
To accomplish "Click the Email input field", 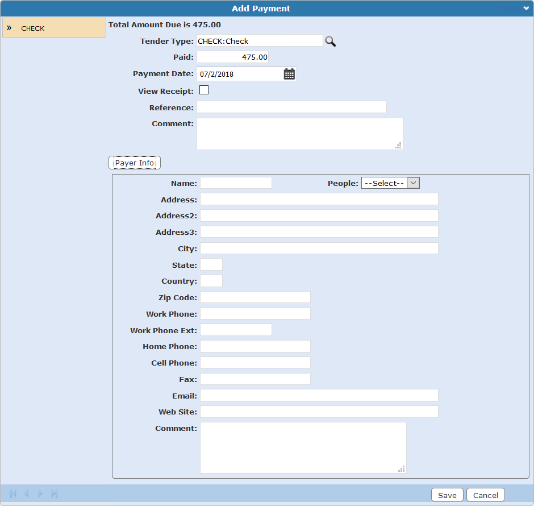I will coord(319,395).
